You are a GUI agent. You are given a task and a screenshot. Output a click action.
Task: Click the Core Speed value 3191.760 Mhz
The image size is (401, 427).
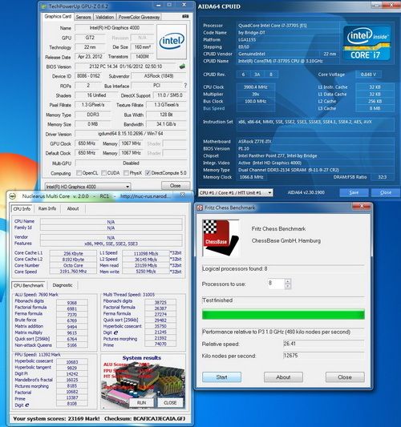tap(73, 272)
